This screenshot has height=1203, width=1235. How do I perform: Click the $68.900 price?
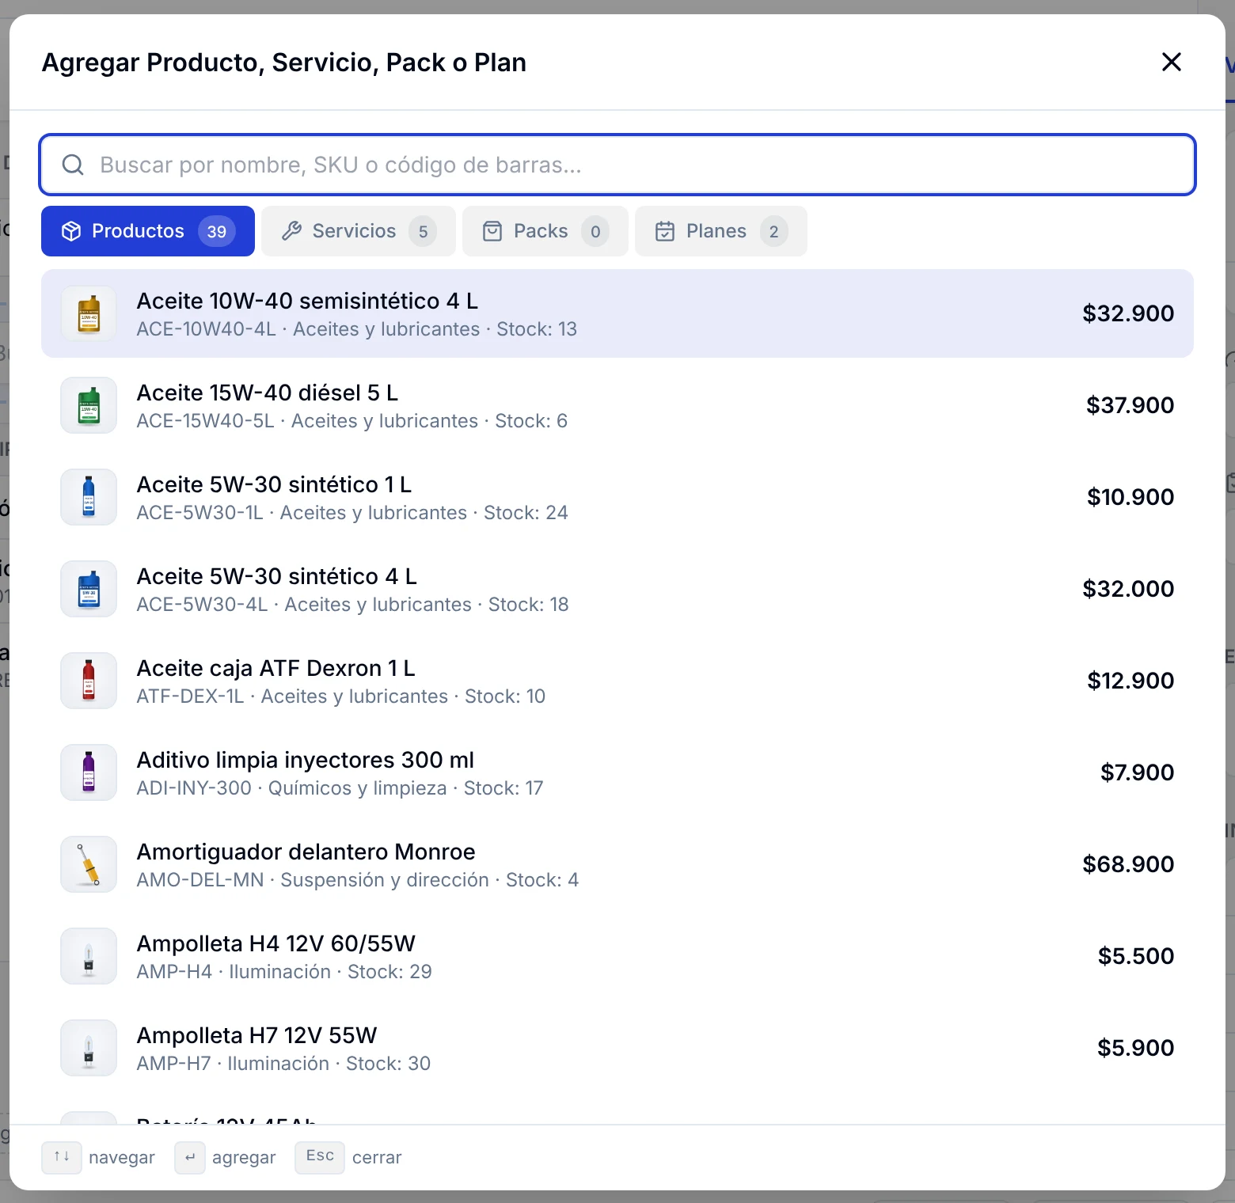1128,864
